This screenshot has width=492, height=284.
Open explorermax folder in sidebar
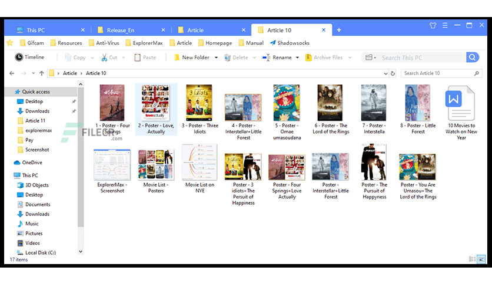39,130
